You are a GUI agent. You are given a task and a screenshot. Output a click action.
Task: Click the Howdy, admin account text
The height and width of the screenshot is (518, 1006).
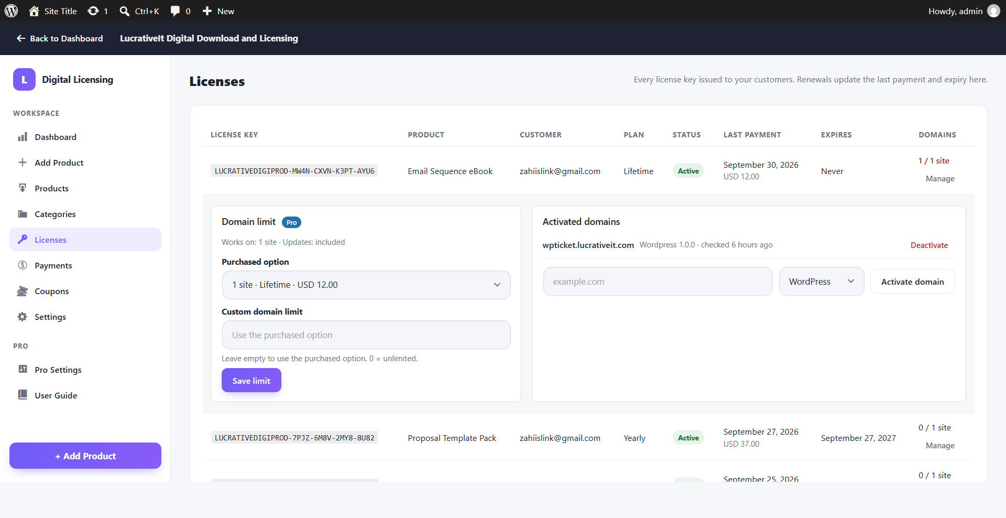[x=955, y=11]
